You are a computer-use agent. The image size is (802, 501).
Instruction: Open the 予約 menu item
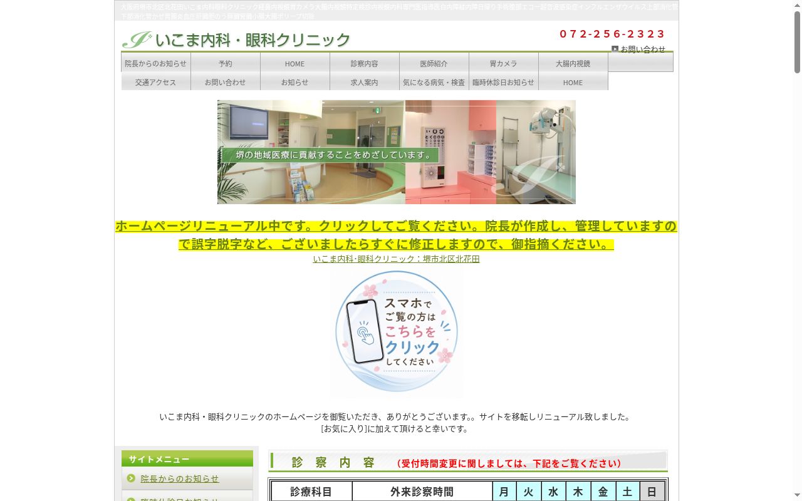[226, 63]
